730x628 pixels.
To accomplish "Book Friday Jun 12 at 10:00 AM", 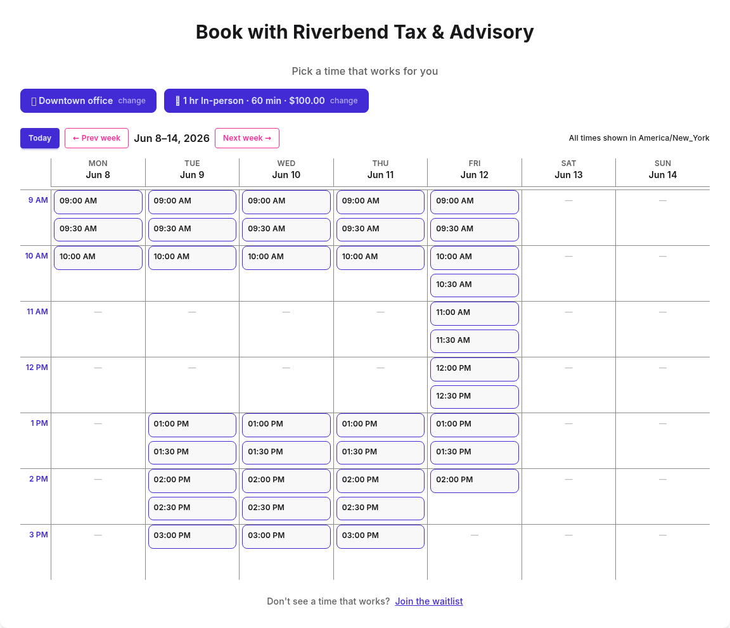I will [475, 257].
